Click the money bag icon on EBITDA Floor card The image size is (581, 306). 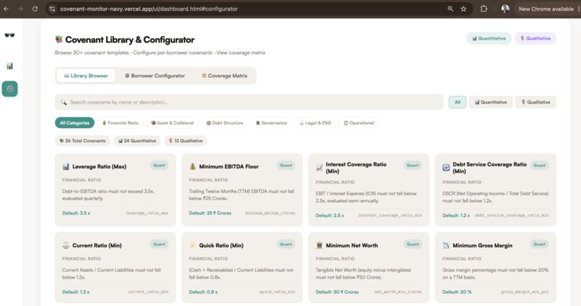point(192,166)
